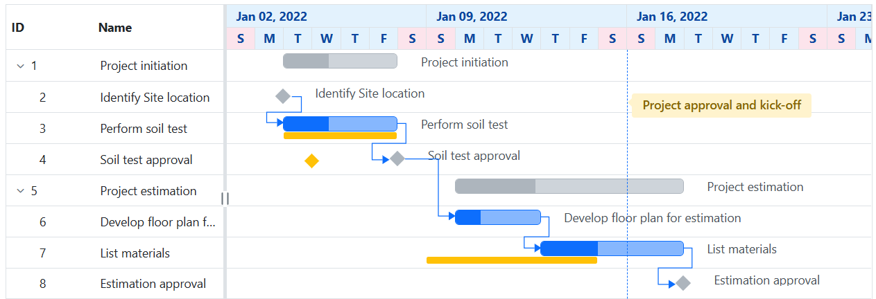Click the List materials chart label
The width and height of the screenshot is (876, 299).
point(741,249)
